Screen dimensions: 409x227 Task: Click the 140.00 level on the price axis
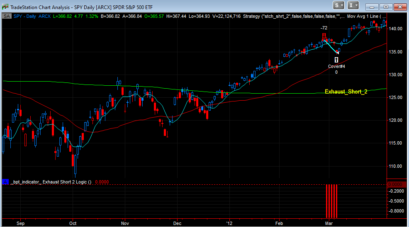tap(396, 29)
